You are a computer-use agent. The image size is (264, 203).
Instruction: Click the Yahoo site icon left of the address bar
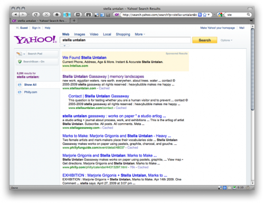pos(117,15)
